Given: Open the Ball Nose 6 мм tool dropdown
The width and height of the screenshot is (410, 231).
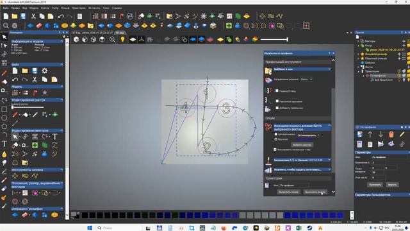Looking at the screenshot, I should [329, 69].
